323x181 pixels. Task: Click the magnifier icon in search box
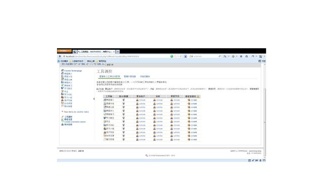point(220,56)
